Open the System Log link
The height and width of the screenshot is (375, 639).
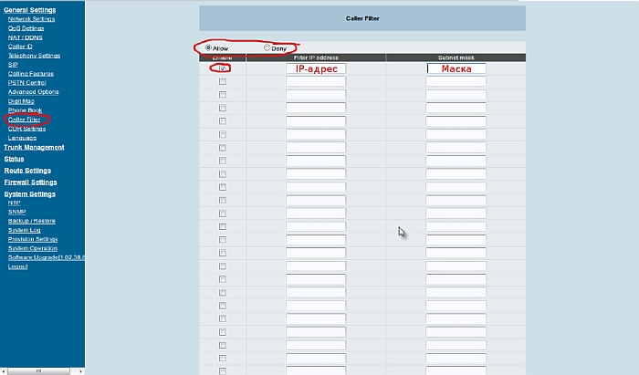point(25,230)
